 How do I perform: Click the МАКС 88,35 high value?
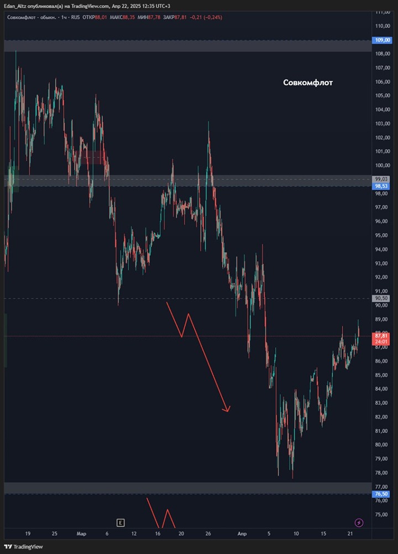122,17
